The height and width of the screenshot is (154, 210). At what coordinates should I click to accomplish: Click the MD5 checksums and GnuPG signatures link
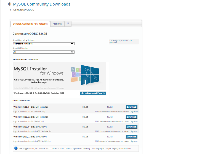(x=64, y=148)
